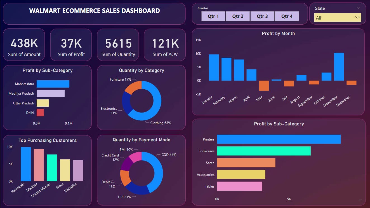Click the March profit bar
The width and height of the screenshot is (370, 208).
[239, 70]
